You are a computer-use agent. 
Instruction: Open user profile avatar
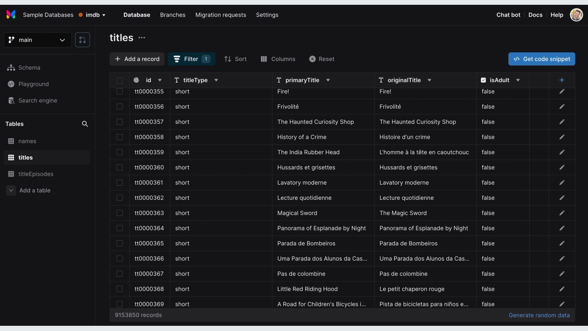tap(576, 15)
